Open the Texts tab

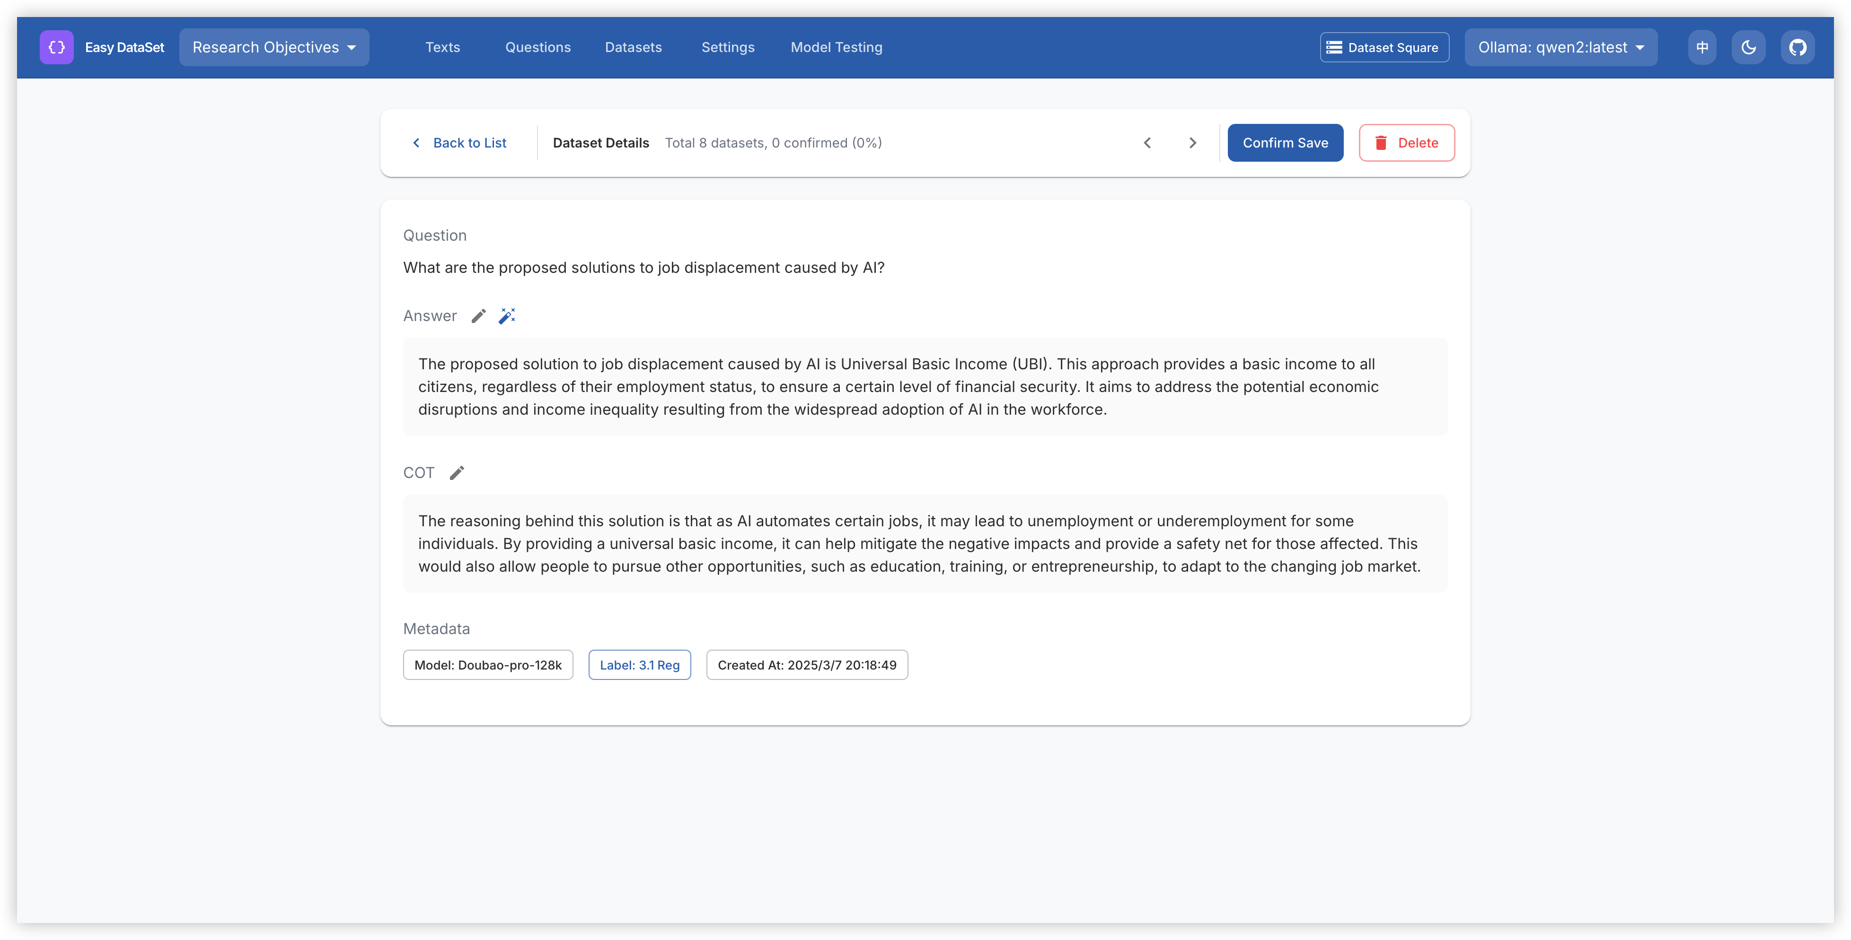[442, 47]
